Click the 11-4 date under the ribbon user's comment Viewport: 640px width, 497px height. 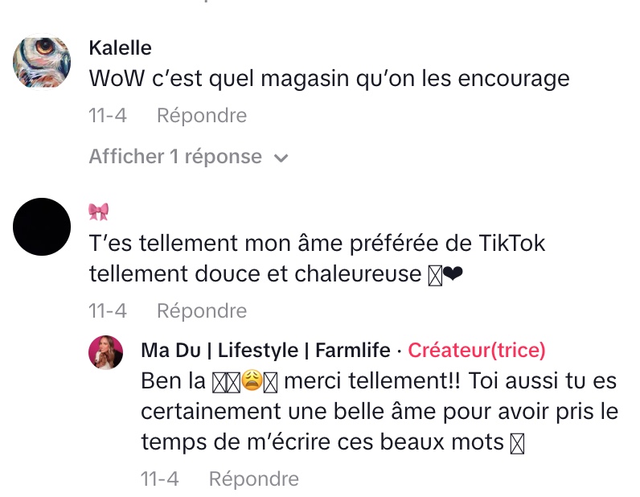[x=108, y=310]
